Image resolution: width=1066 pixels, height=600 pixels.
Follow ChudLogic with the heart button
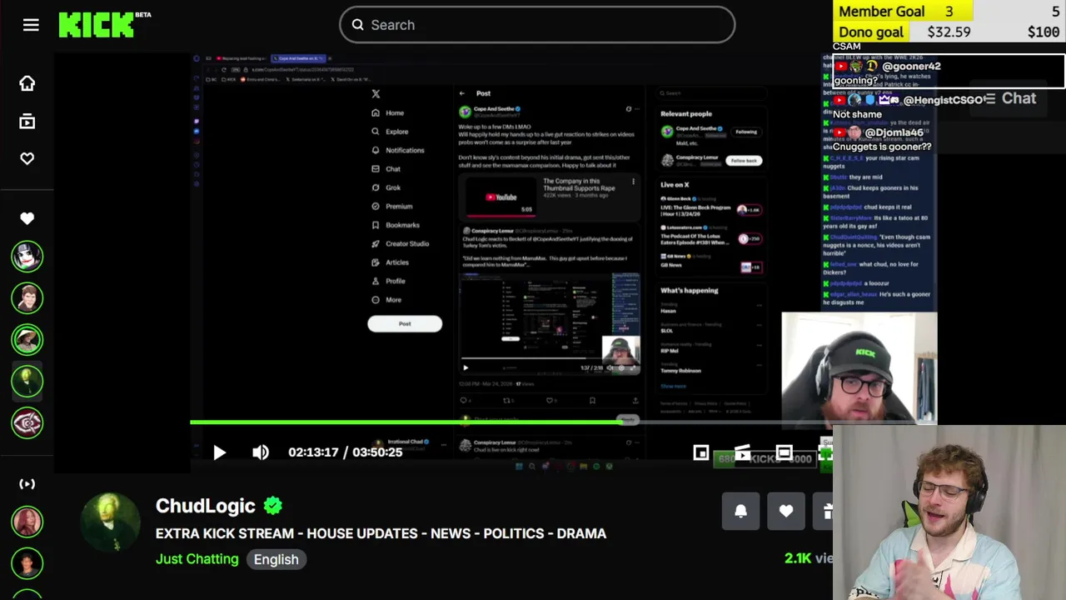(786, 512)
